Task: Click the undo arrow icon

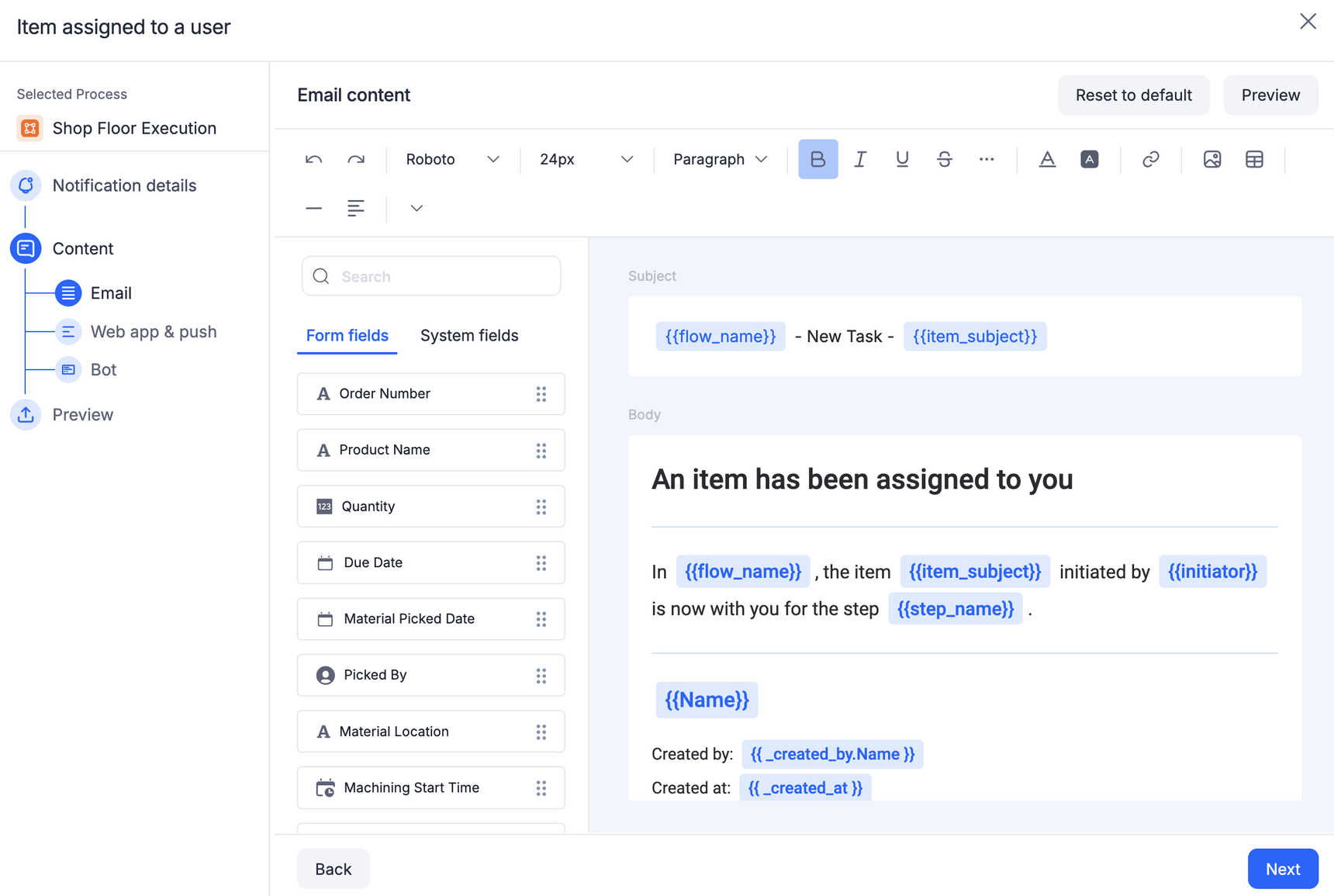Action: click(313, 160)
